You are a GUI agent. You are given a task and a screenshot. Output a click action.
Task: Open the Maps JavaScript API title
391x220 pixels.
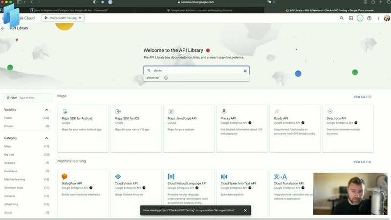tap(182, 118)
